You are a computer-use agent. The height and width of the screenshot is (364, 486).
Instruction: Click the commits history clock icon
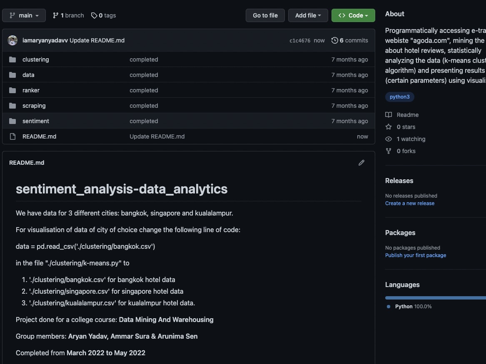(x=335, y=40)
